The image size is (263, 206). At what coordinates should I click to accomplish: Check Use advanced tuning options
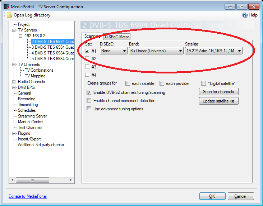pos(89,109)
